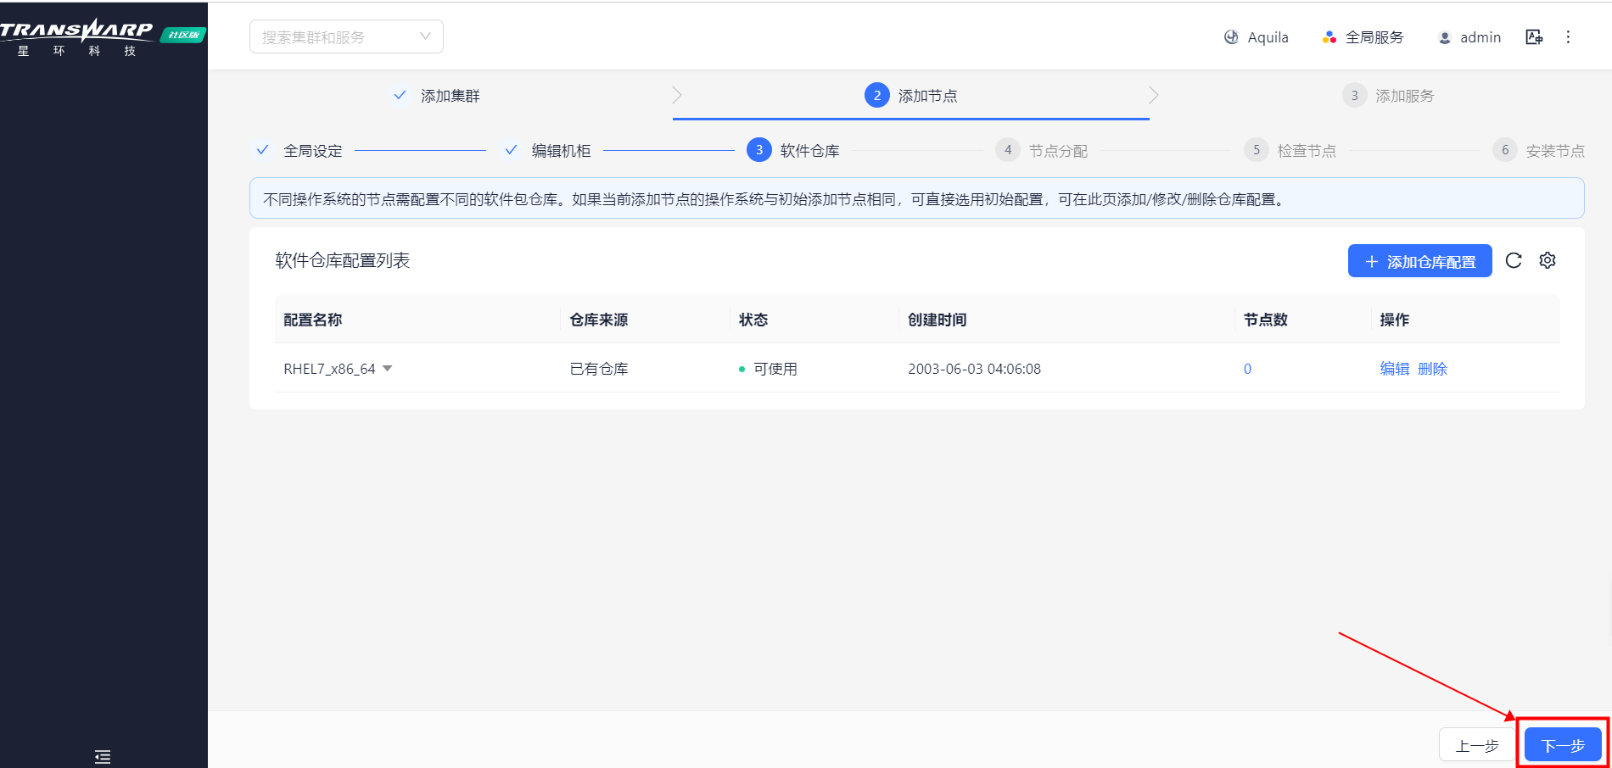The width and height of the screenshot is (1612, 768).
Task: Click step number 2 circle for 添加节点
Action: pos(877,95)
